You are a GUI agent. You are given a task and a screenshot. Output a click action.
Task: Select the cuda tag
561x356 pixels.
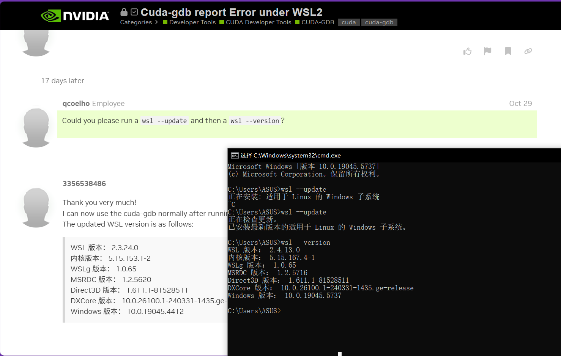[x=348, y=22]
